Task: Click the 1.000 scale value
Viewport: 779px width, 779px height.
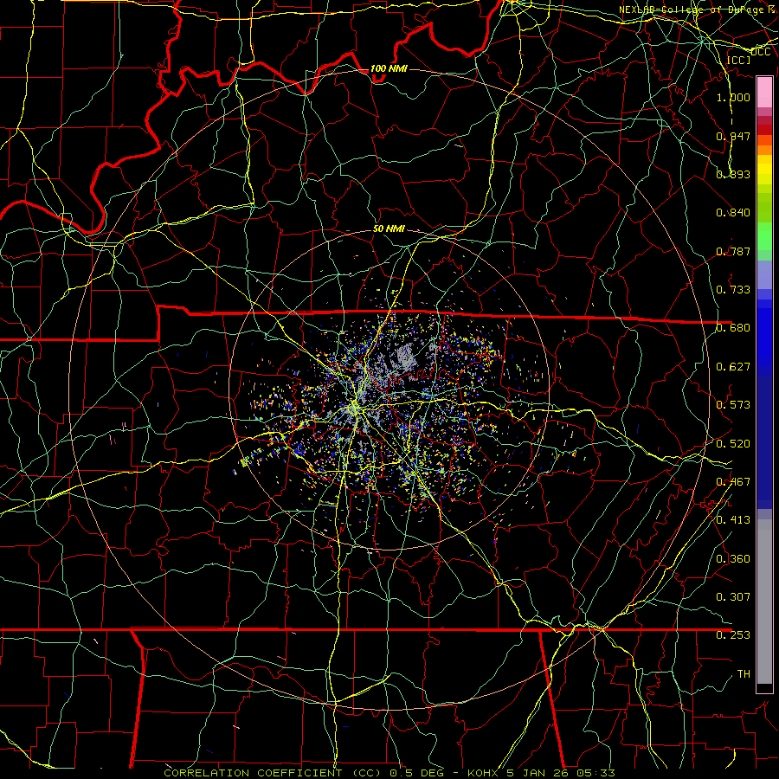Action: coord(733,98)
